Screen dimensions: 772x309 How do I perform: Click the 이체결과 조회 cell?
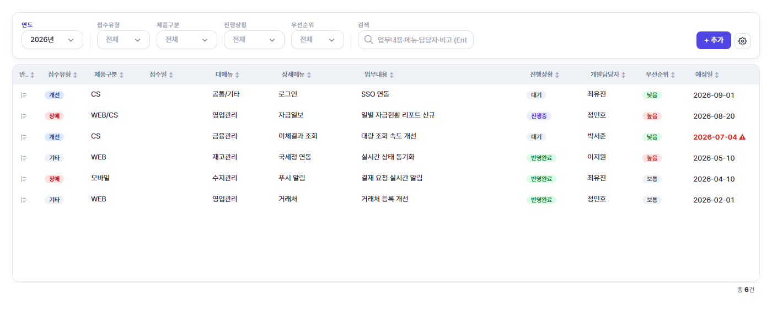298,136
